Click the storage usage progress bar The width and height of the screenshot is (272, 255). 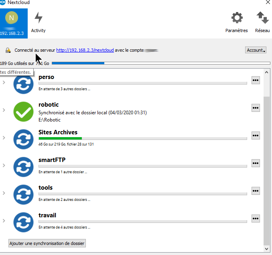pos(161,63)
